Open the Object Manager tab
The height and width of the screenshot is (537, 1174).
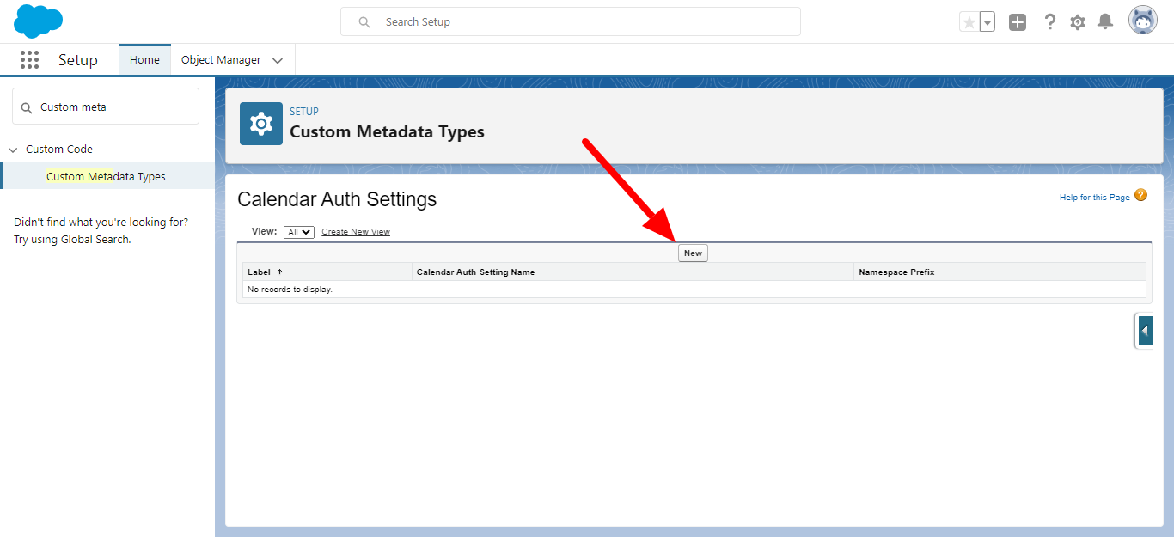[221, 60]
